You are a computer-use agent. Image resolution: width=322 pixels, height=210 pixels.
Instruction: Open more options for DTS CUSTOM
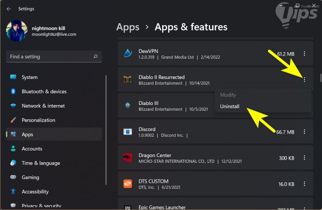304,184
